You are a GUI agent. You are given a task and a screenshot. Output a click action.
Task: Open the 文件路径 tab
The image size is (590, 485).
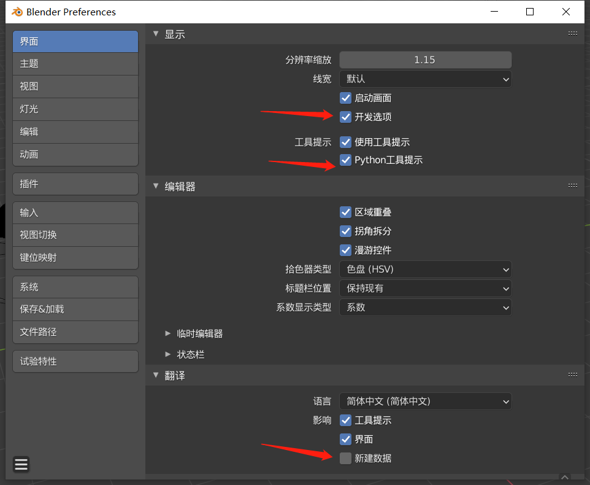coord(75,332)
